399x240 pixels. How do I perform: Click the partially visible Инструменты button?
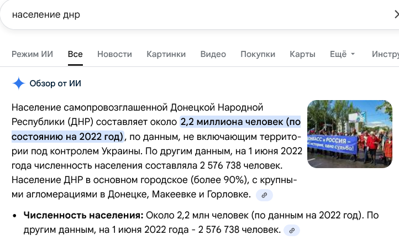[x=385, y=54]
